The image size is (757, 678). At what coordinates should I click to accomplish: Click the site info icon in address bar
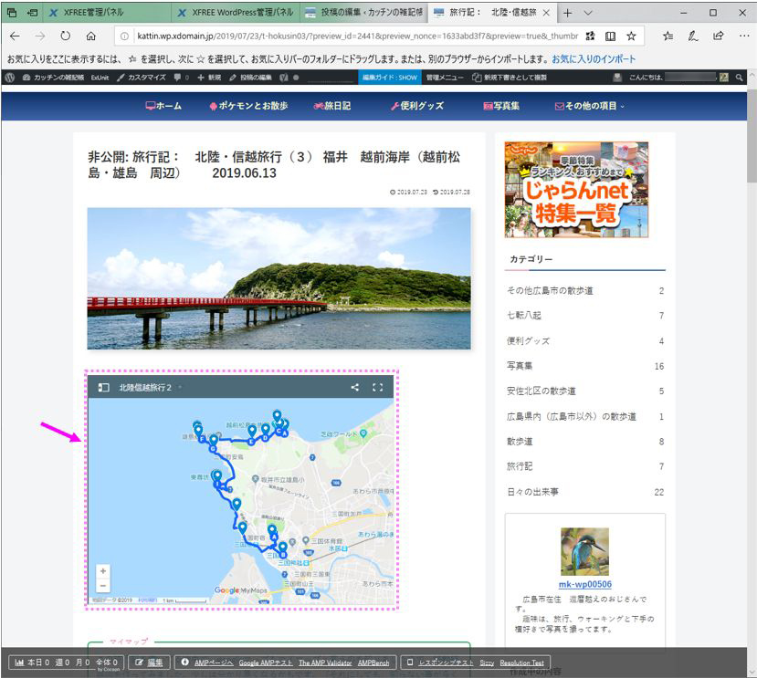[124, 36]
